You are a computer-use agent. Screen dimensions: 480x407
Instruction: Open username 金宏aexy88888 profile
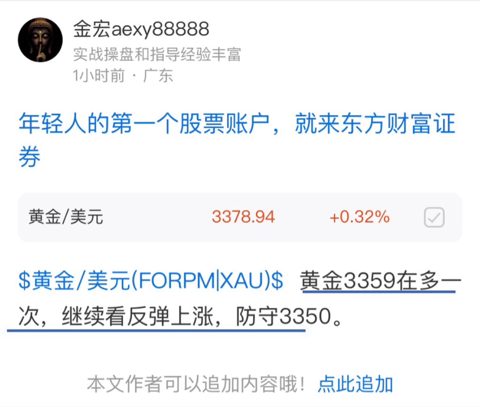(x=141, y=30)
